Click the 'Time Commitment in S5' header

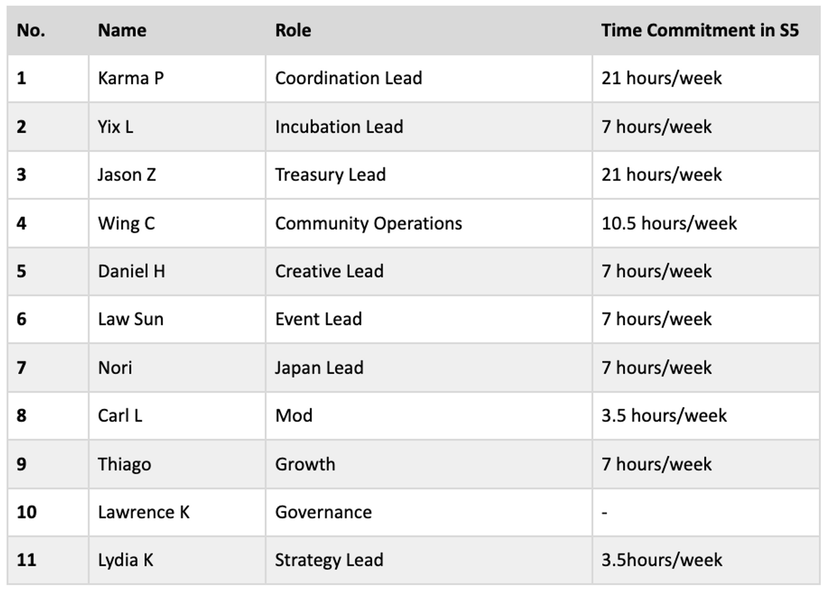(700, 30)
